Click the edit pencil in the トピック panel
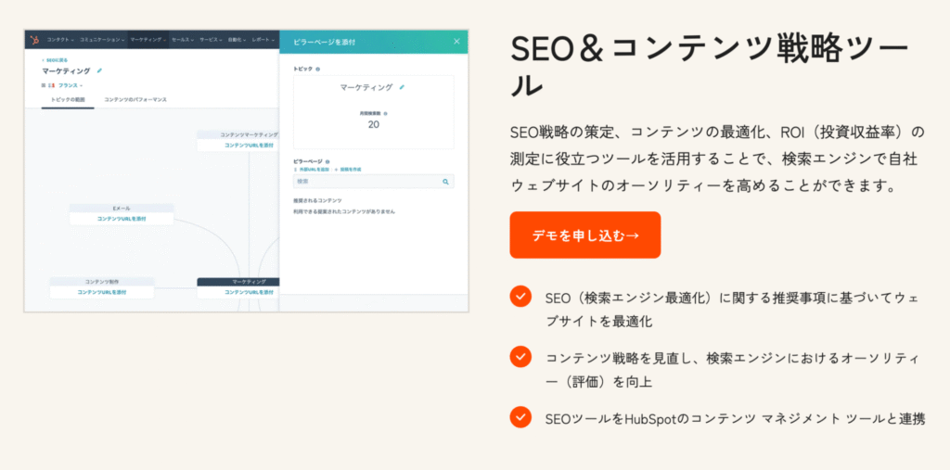This screenshot has height=470, width=950. [x=402, y=87]
